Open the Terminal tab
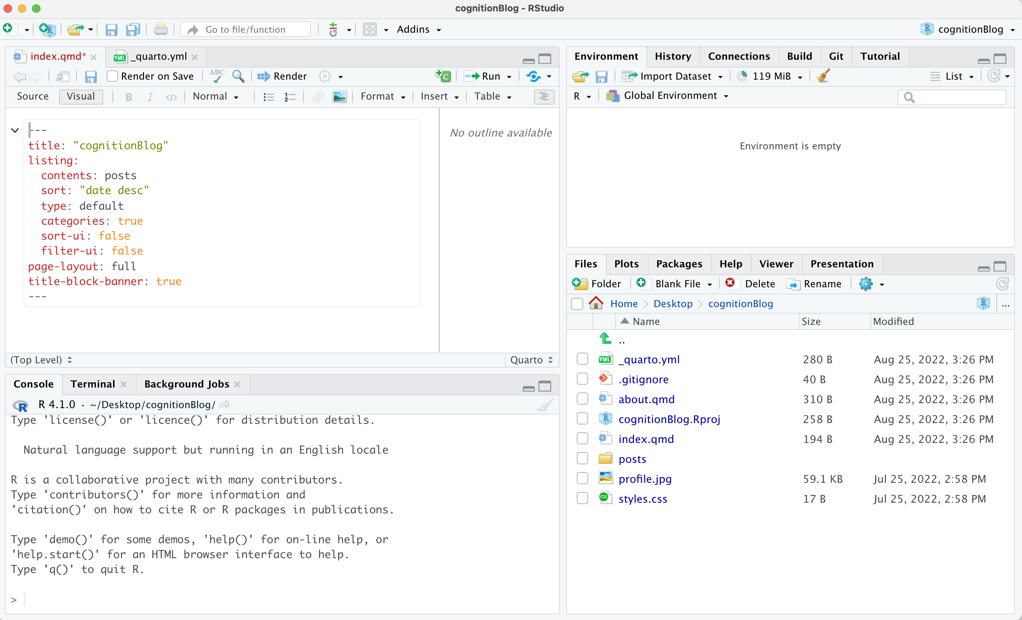 (92, 384)
